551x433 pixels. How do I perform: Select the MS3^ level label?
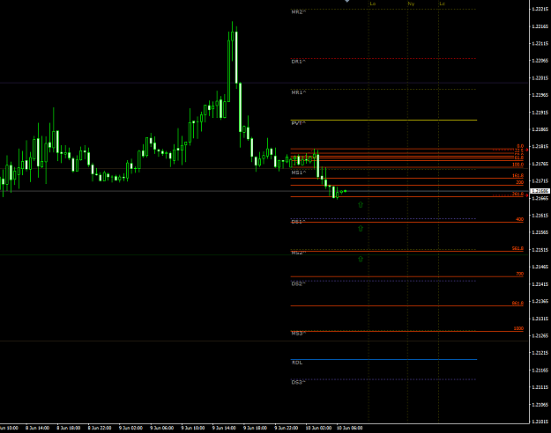click(x=298, y=334)
